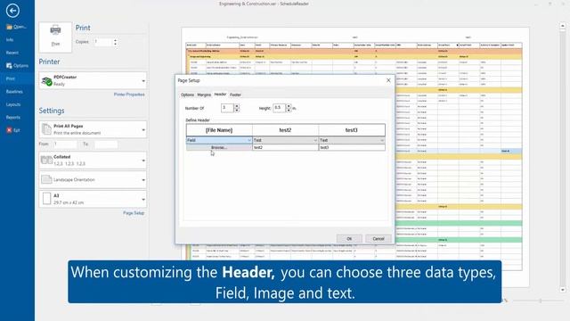Select the [File Name] header cell
The height and width of the screenshot is (321, 570).
(219, 130)
